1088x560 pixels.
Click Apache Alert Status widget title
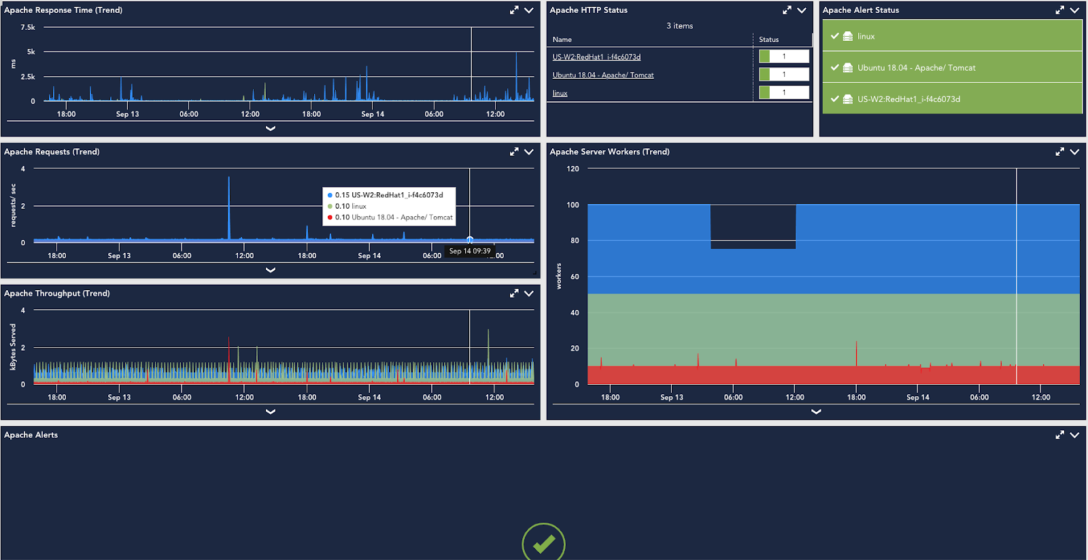click(861, 10)
